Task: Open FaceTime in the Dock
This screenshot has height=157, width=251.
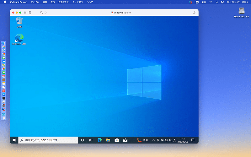Action: pyautogui.click(x=4, y=73)
